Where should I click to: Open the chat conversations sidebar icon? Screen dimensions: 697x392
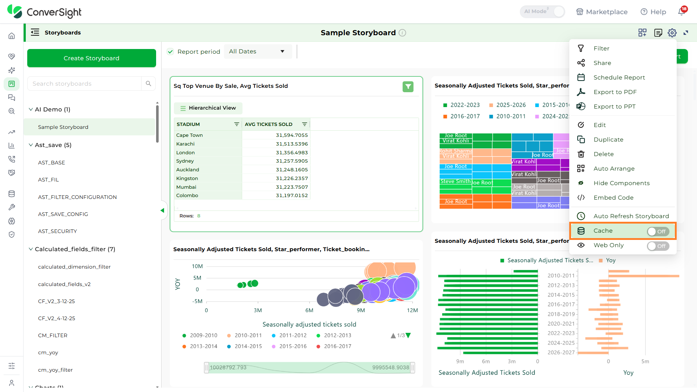pos(12,98)
